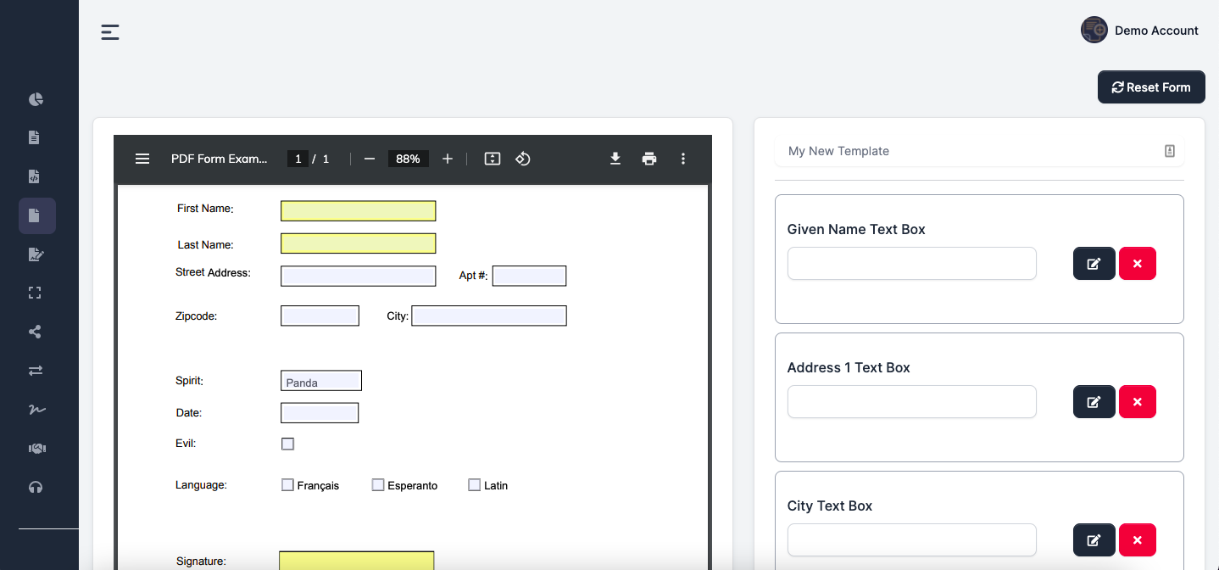Focus the City Text Box input
Screen dimensions: 1219x570
point(912,540)
